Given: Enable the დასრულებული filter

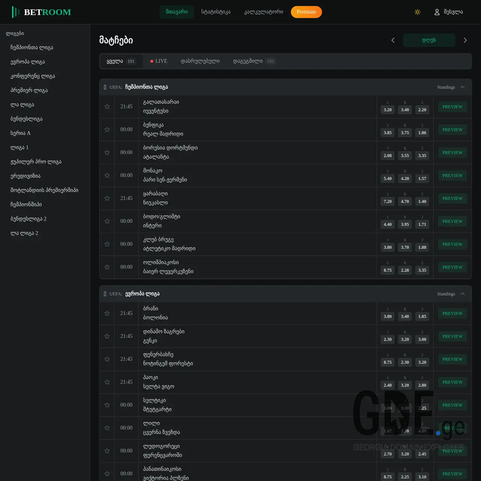Looking at the screenshot, I should [x=200, y=61].
